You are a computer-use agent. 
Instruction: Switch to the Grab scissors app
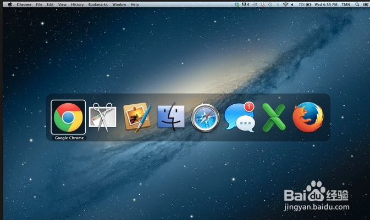pyautogui.click(x=102, y=117)
